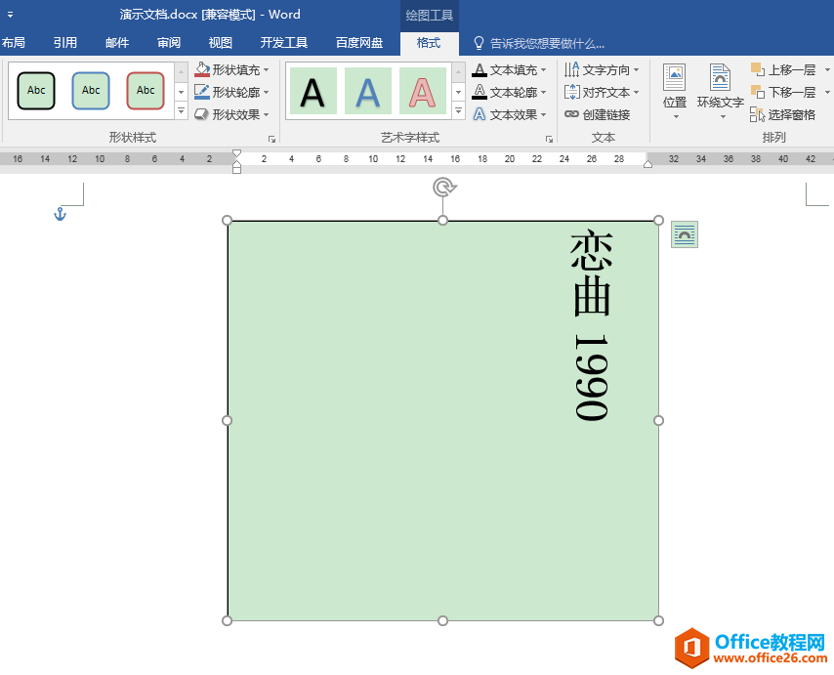The image size is (834, 675).
Task: Switch to the 百度网盘 tab
Action: (x=359, y=43)
